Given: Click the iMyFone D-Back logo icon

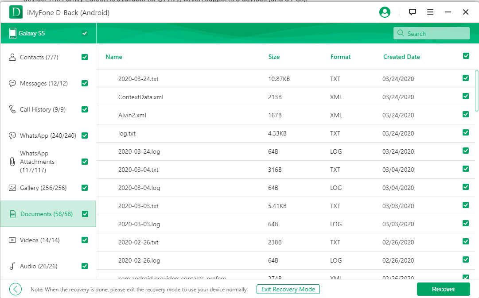Looking at the screenshot, I should coord(16,12).
